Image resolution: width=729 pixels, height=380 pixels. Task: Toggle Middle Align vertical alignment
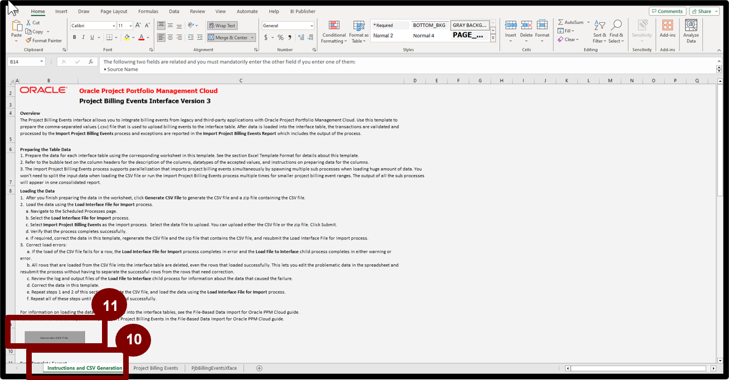pos(170,25)
